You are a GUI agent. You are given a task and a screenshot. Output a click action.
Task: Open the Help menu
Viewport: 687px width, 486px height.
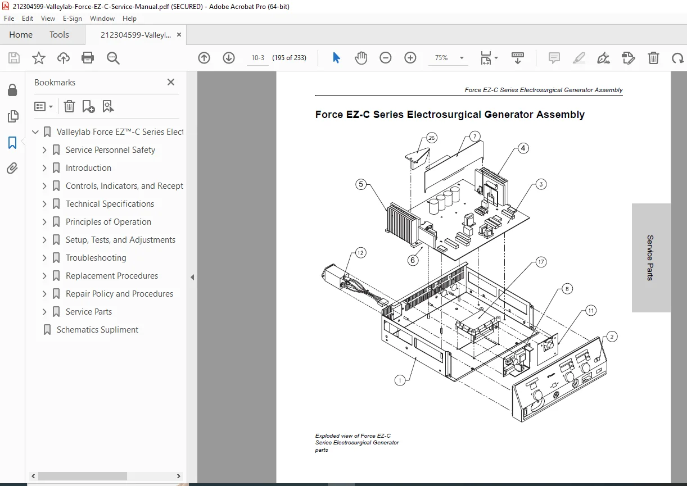[x=129, y=19]
